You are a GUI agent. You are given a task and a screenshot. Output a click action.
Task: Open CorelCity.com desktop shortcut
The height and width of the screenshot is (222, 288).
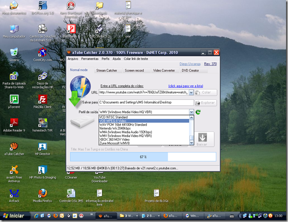[43, 55]
